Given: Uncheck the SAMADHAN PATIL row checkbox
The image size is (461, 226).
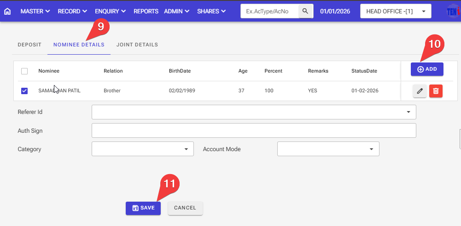Looking at the screenshot, I should 24,91.
